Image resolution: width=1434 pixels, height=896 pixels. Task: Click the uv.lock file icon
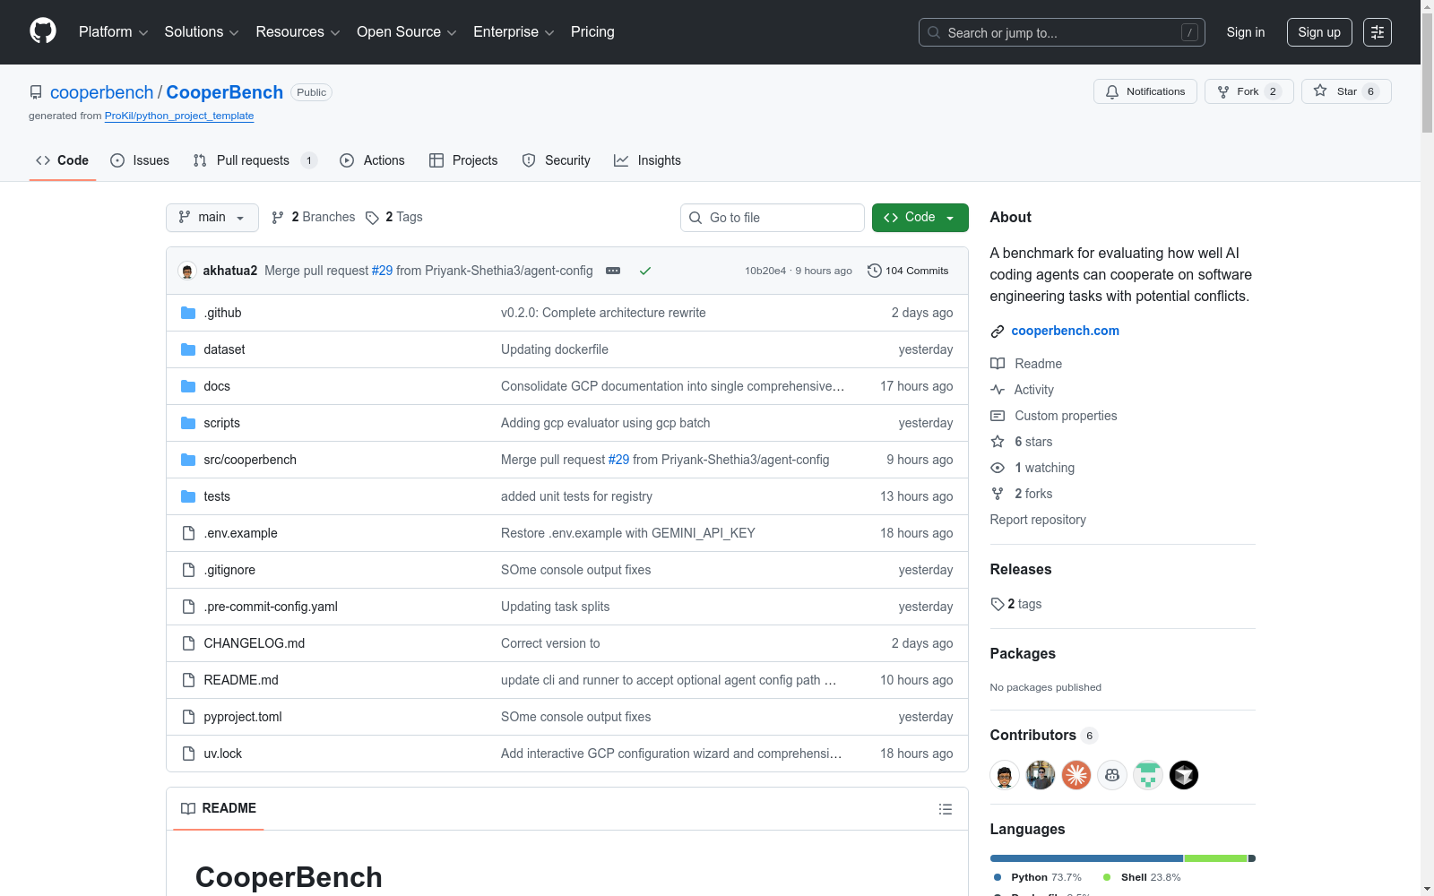point(188,754)
